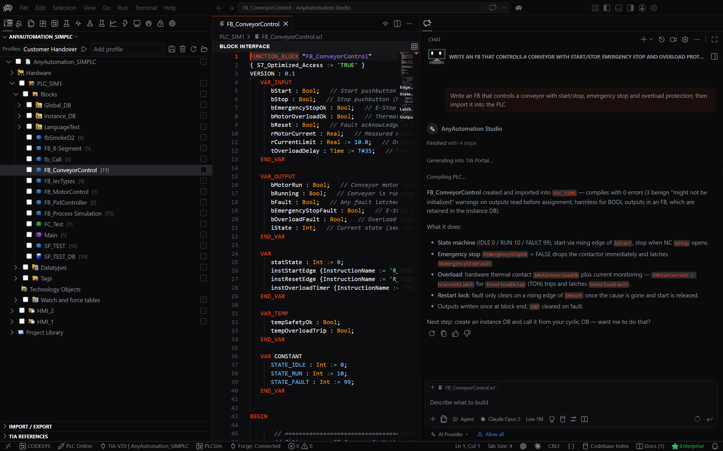The image size is (723, 451).
Task: Click the lightning bolt icon in left toolbar
Action: pos(125,23)
